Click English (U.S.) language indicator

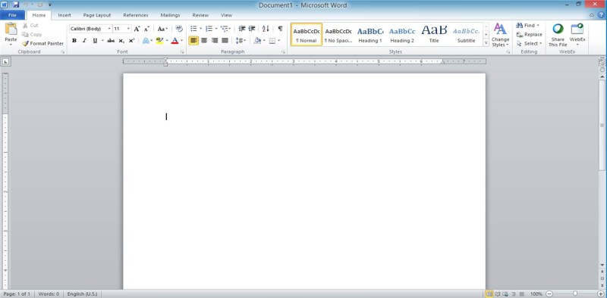82,294
